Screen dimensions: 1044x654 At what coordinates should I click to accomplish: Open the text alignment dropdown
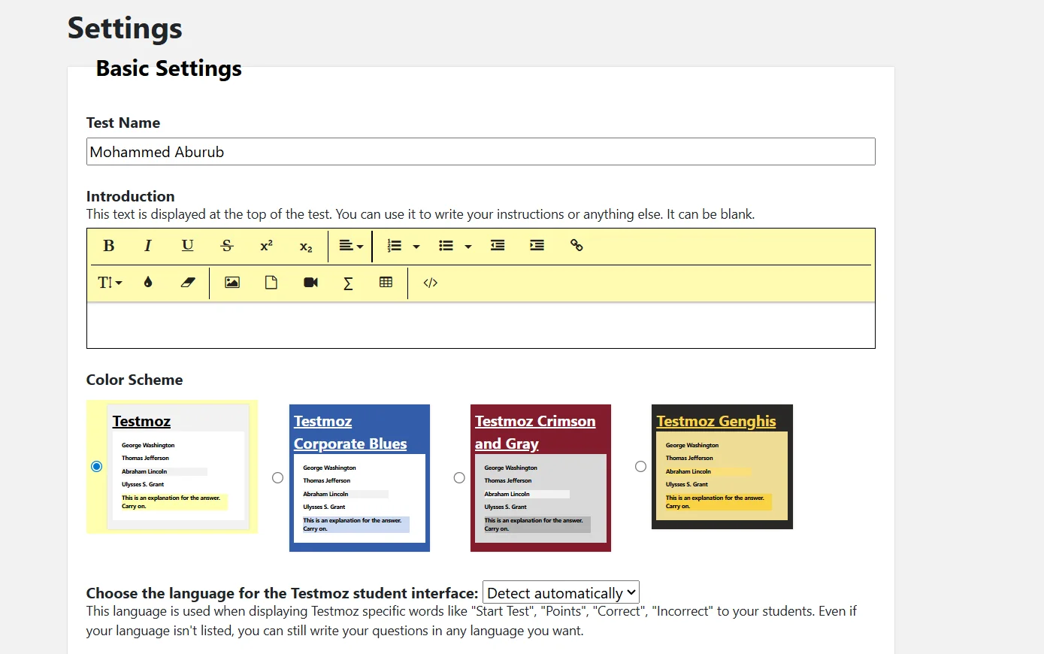tap(350, 246)
